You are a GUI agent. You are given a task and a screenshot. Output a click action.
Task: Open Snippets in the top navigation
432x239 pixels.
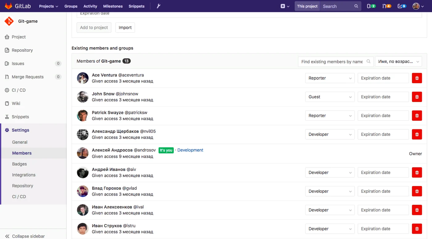(x=136, y=6)
